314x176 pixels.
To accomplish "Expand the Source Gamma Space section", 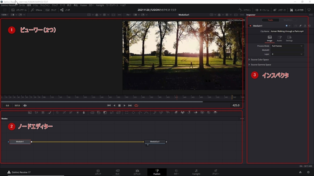I will [261, 65].
